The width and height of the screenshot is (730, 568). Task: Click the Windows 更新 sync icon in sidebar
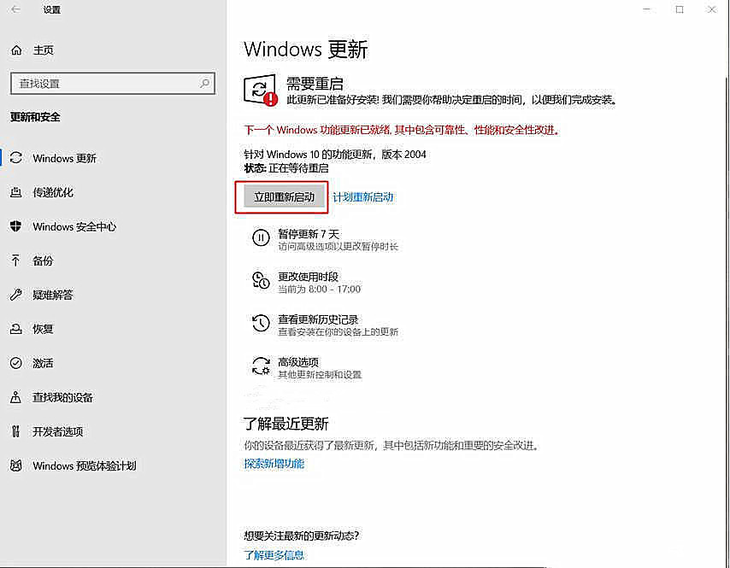(x=16, y=158)
